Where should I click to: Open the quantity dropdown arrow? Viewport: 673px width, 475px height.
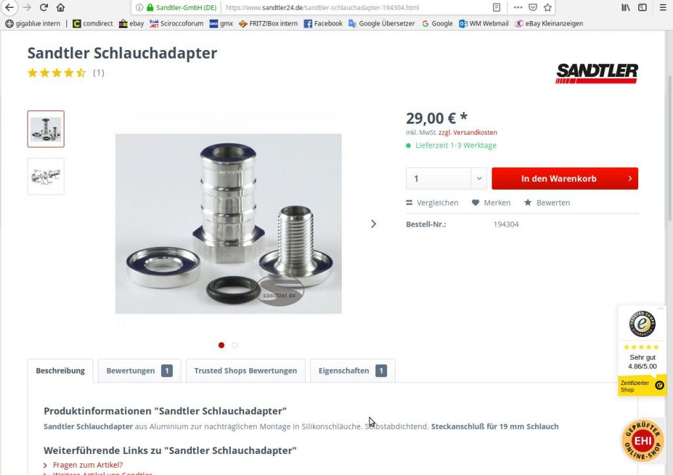click(479, 179)
